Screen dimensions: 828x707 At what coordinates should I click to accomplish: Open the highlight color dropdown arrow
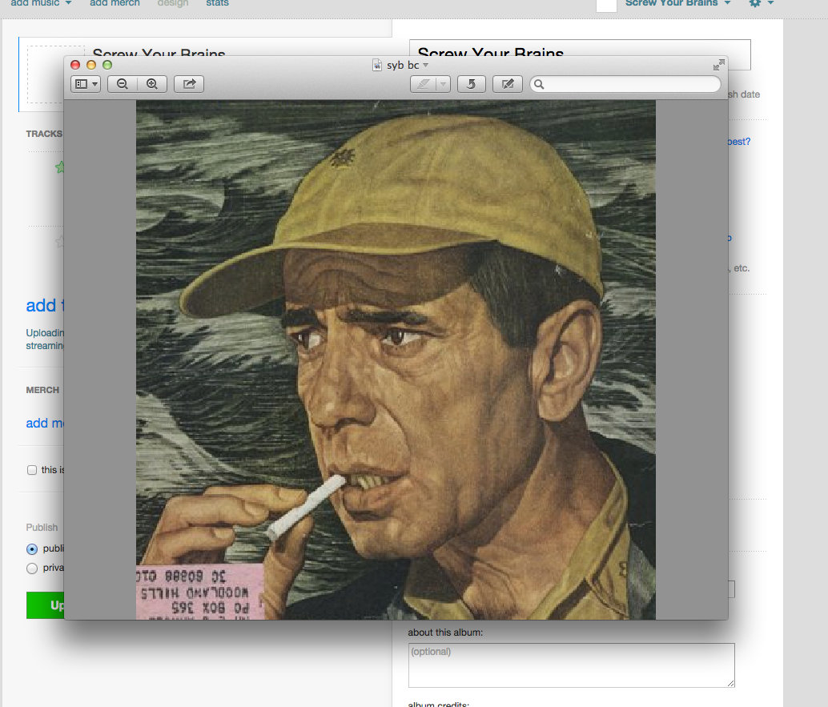coord(443,84)
